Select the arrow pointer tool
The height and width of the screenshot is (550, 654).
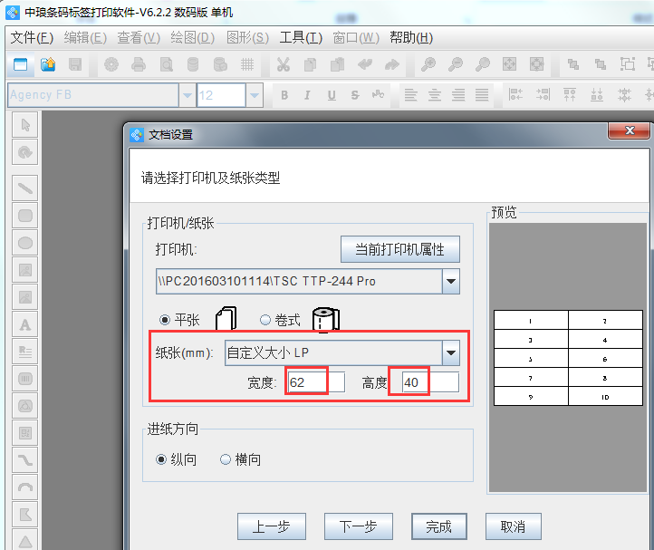pos(26,125)
